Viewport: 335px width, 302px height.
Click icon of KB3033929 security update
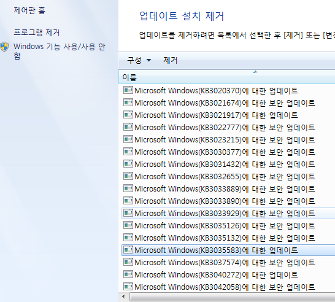click(x=128, y=213)
